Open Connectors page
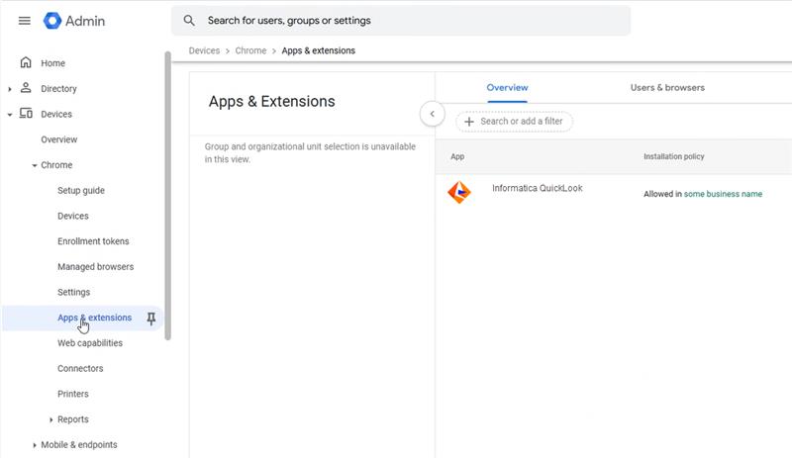The height and width of the screenshot is (458, 792). pyautogui.click(x=80, y=368)
